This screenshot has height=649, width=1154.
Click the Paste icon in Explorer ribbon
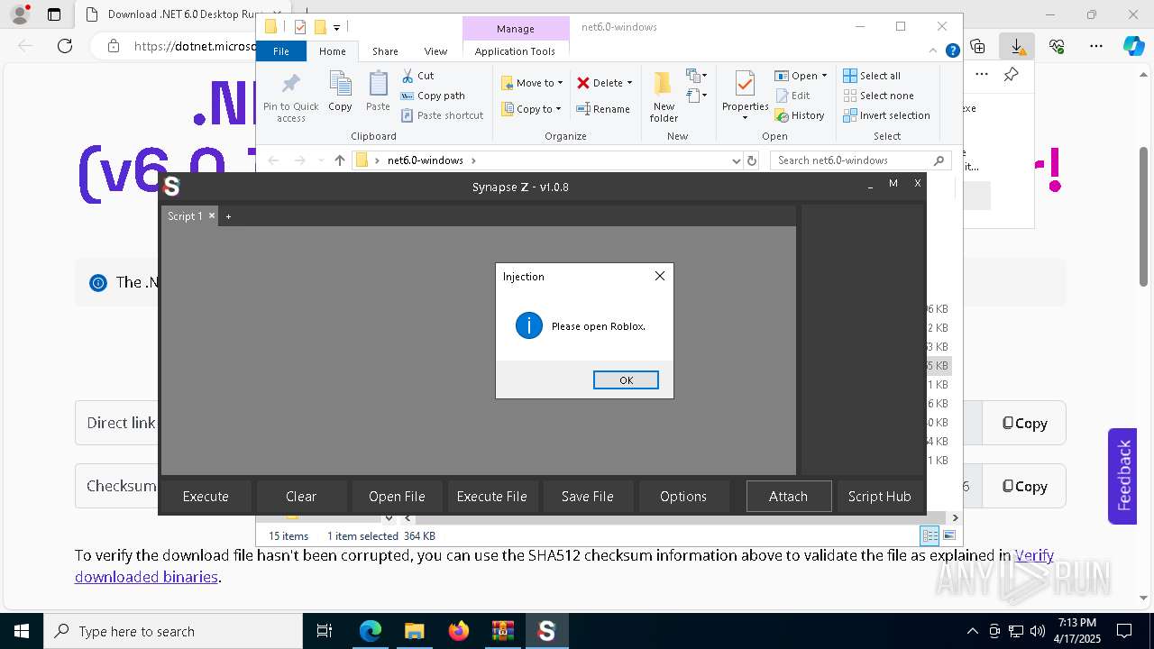point(378,91)
